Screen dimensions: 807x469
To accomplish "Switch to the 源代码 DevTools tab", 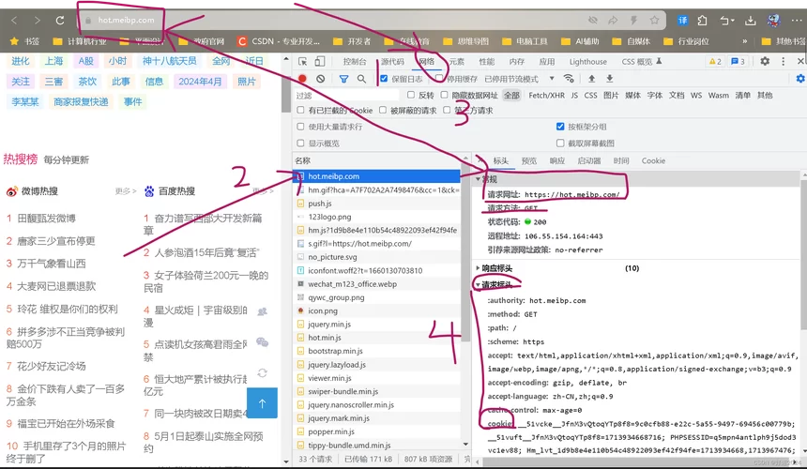I will tap(392, 61).
